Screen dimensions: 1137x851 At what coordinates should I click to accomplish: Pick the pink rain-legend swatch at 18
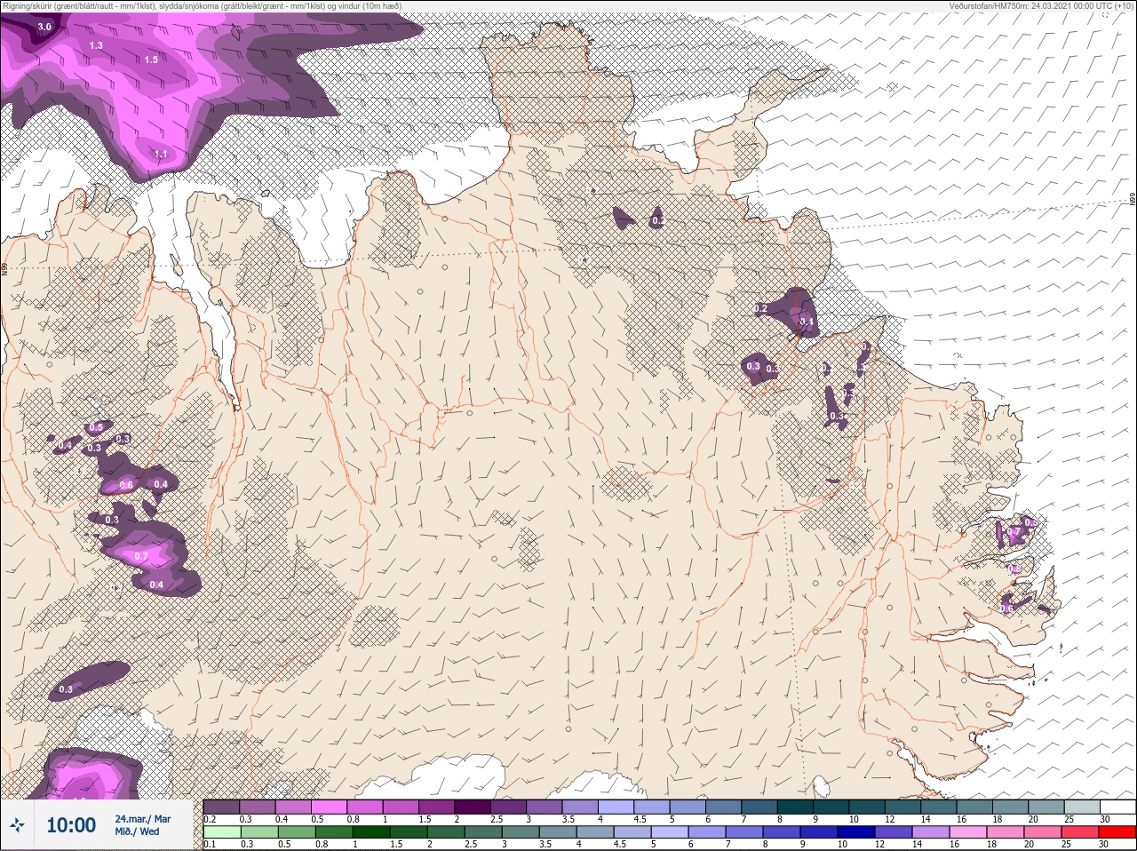(1006, 832)
